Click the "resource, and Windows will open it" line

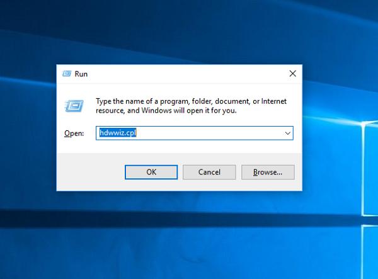[x=166, y=110]
